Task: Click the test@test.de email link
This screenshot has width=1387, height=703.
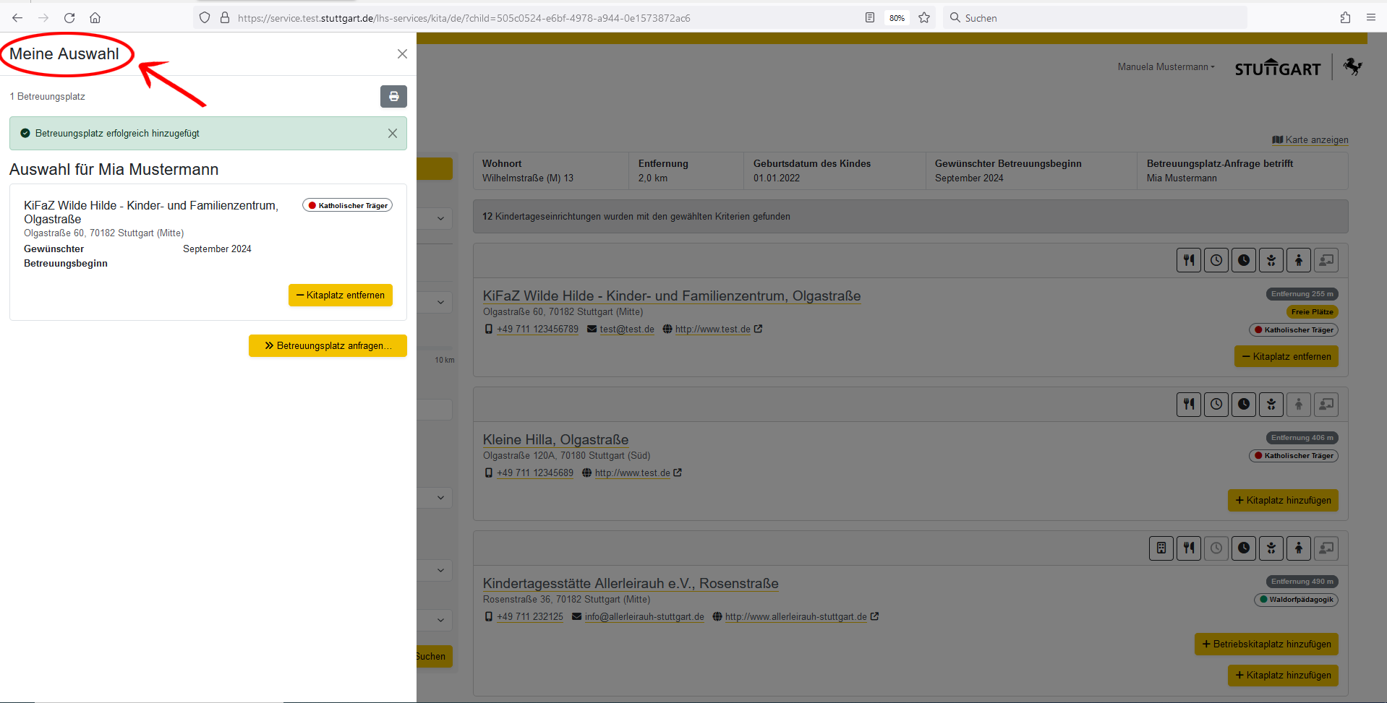Action: click(626, 329)
